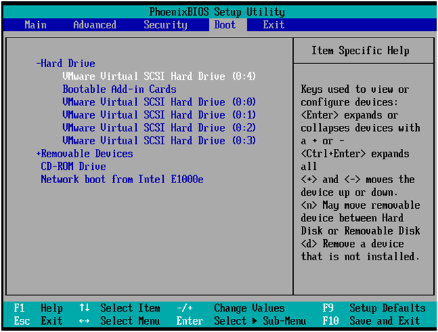Expand the Removable Devices group
Viewport: 438px width, 332px height.
(x=85, y=153)
